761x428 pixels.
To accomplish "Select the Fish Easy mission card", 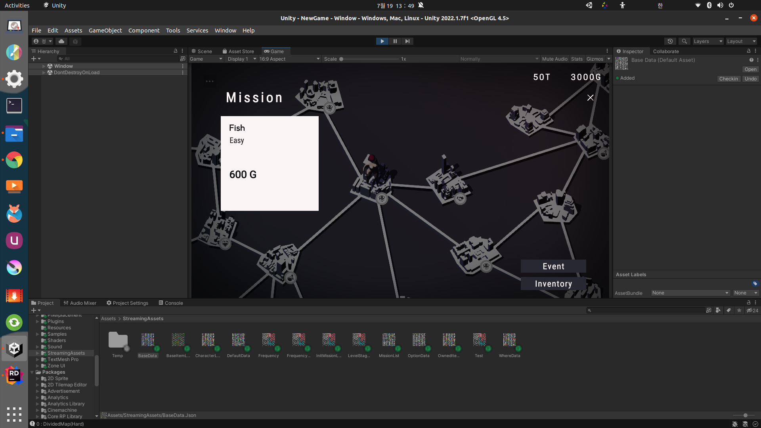I will click(270, 163).
